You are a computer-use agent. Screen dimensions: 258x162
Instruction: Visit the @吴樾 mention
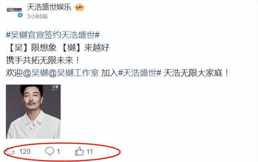(35, 73)
